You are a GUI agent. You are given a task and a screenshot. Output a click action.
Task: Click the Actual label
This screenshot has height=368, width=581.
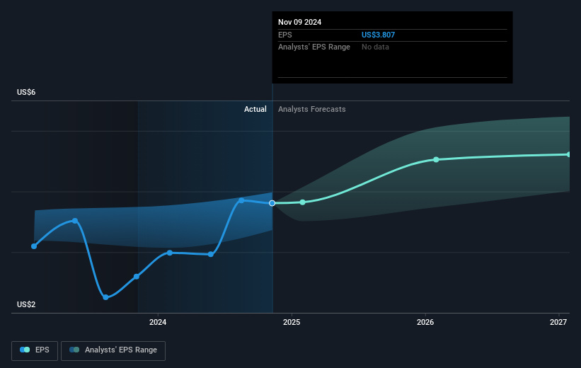tap(255, 109)
